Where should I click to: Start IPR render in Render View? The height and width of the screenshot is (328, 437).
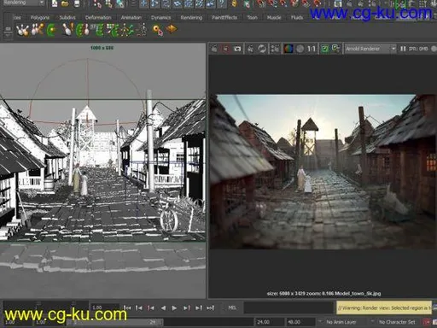tap(250, 49)
